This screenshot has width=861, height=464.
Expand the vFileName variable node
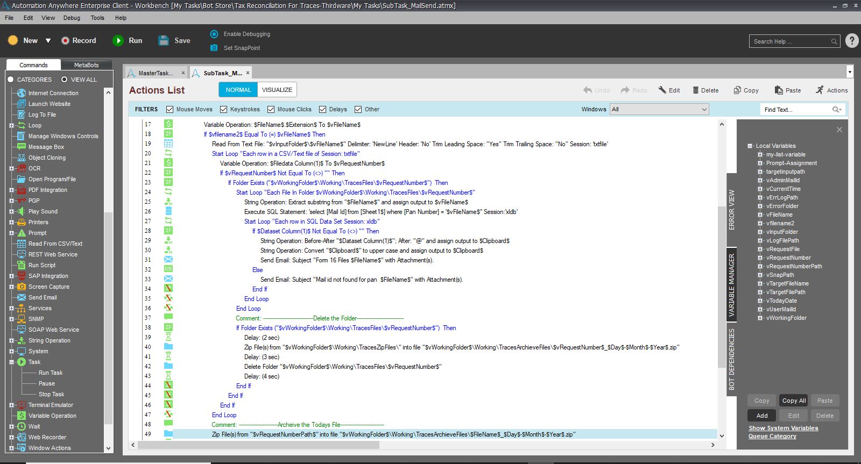coord(760,215)
